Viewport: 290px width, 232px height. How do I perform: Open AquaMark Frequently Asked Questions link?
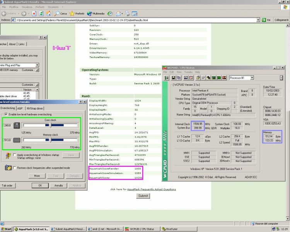(152, 189)
